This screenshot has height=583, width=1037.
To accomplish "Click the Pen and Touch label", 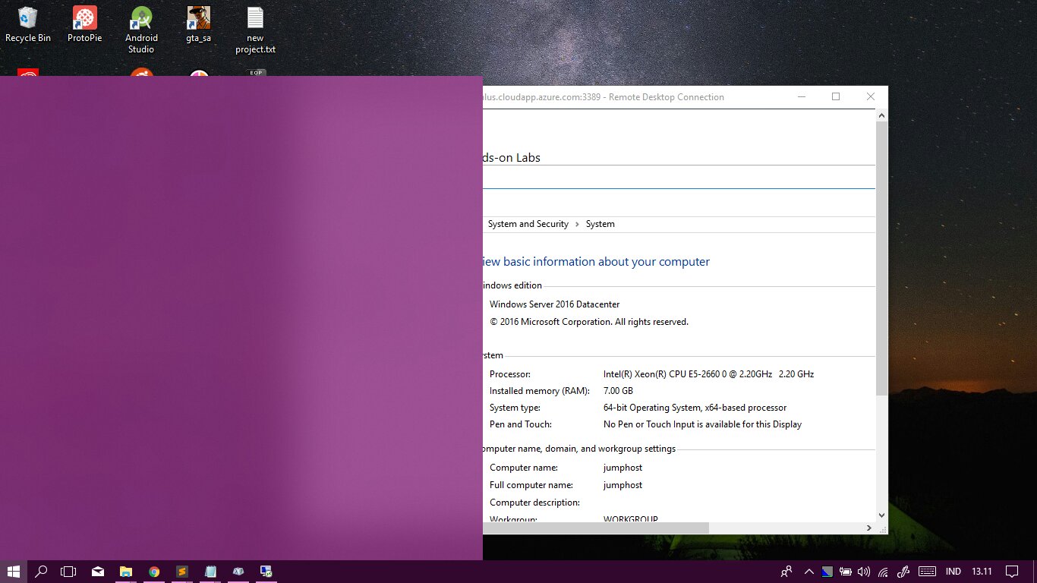I will 520,424.
